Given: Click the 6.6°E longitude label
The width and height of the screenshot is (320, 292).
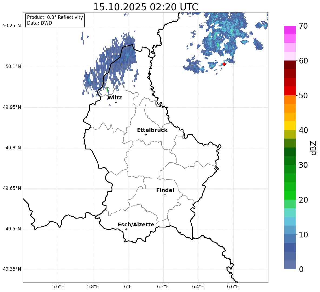Looking at the screenshot, I should click(233, 287).
